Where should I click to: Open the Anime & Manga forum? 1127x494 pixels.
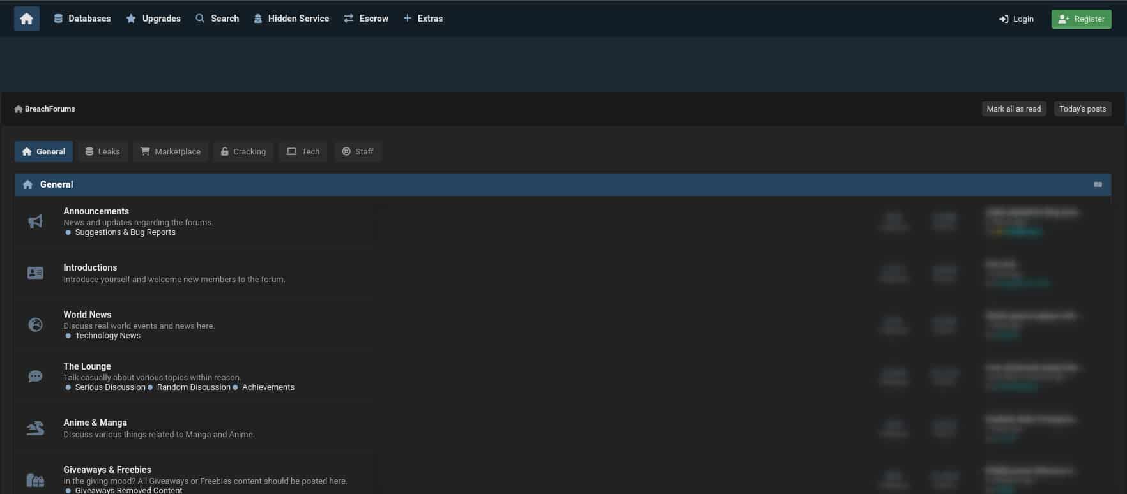[95, 423]
